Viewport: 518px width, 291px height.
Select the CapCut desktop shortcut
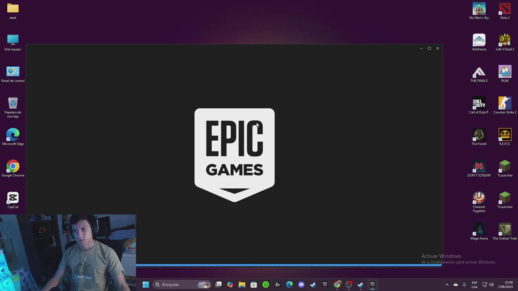point(13,200)
